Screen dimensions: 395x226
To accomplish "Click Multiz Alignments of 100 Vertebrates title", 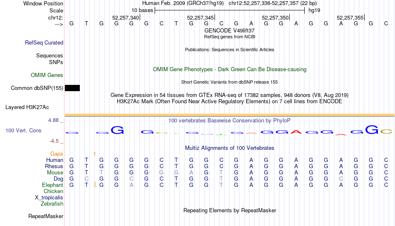I will coord(230,148).
